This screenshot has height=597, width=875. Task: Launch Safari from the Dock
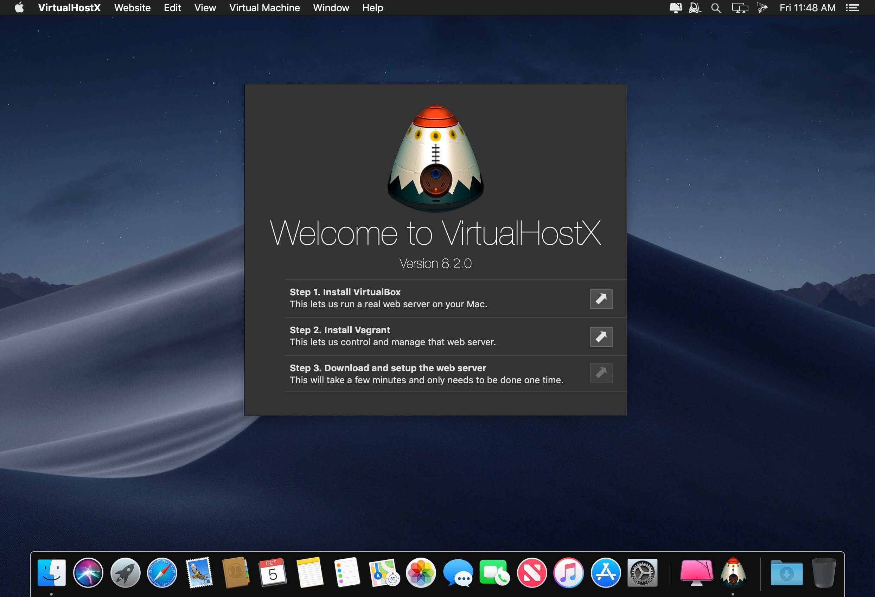pyautogui.click(x=162, y=573)
